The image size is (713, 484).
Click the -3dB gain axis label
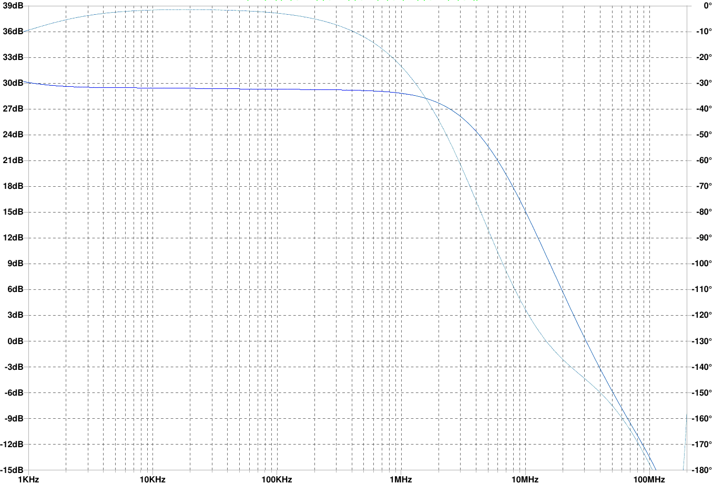(13, 367)
